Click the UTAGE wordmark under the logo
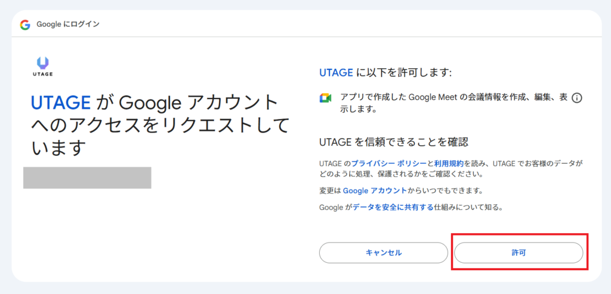The height and width of the screenshot is (294, 611). click(x=43, y=75)
